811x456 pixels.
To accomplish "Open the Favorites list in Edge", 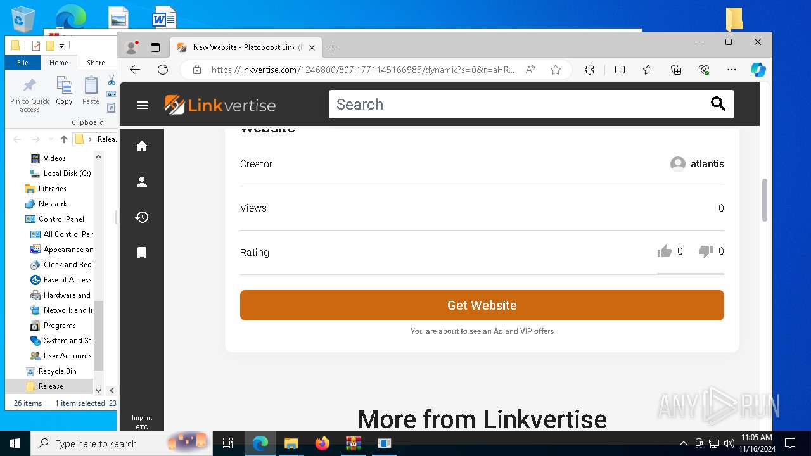I will click(x=648, y=70).
